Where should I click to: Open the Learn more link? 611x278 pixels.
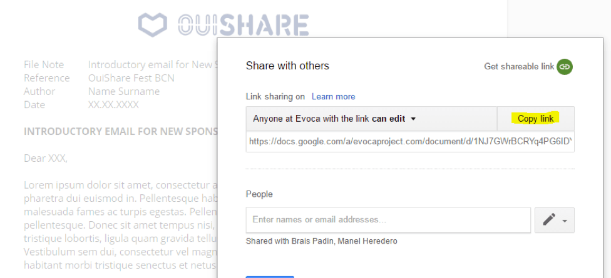333,97
